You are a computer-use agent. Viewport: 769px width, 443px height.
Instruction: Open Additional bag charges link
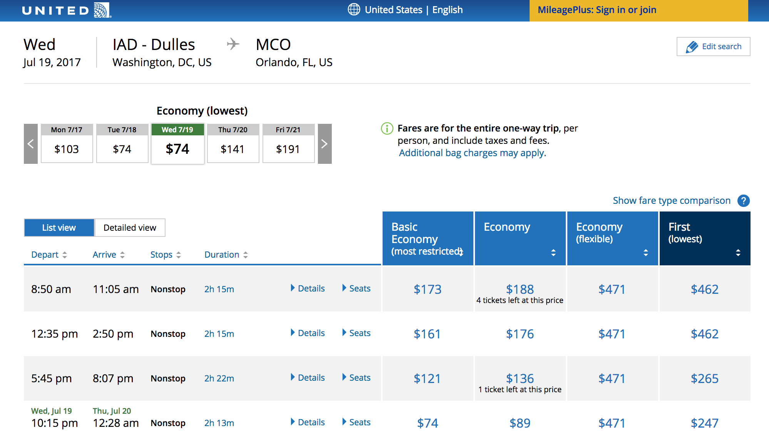472,153
